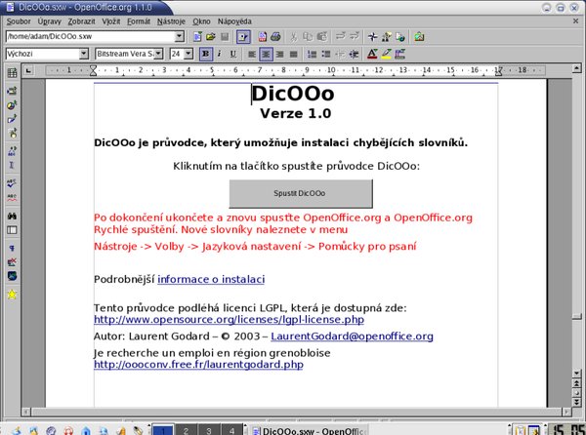Open the Bitstream Vera font name dropdown
586x435 pixels.
click(x=158, y=54)
